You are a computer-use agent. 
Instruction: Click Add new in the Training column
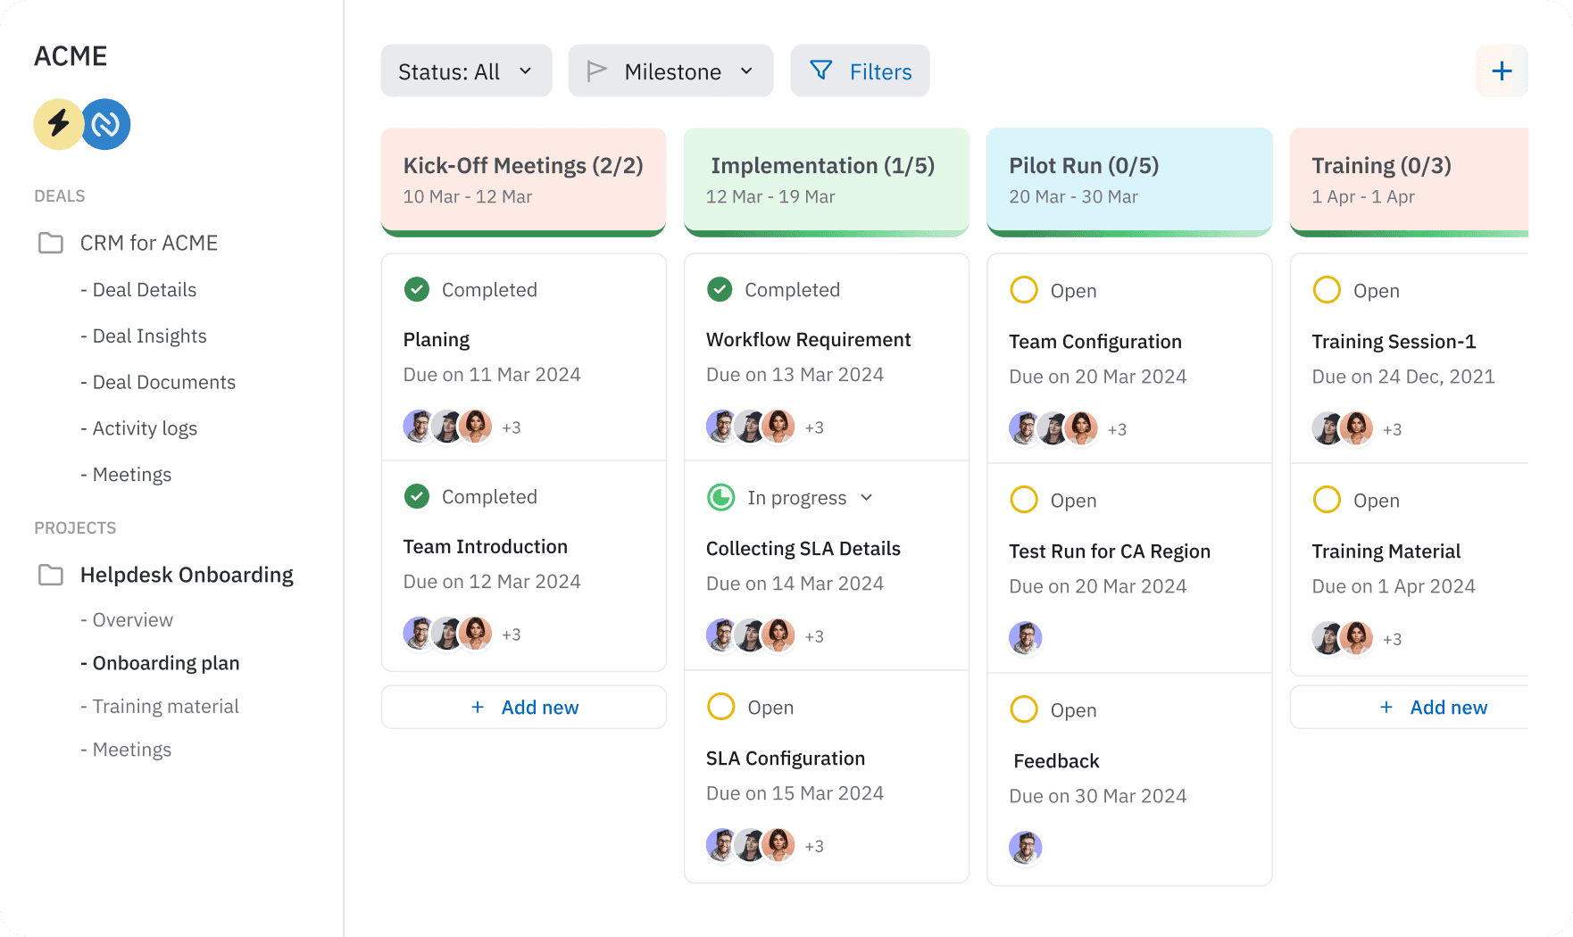[x=1433, y=707]
